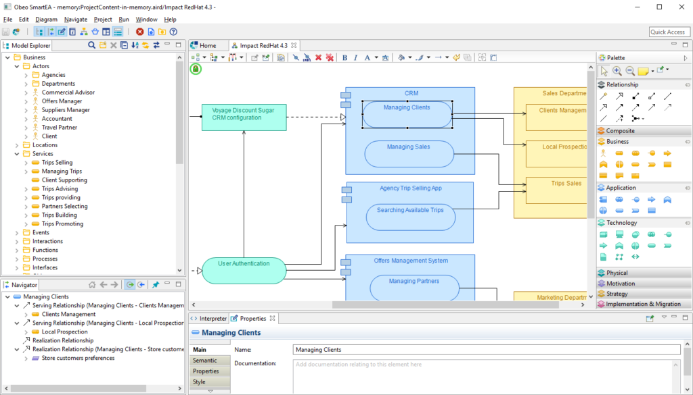
Task: Toggle the Navigator link-with-selection green arrow button
Action: [x=129, y=285]
